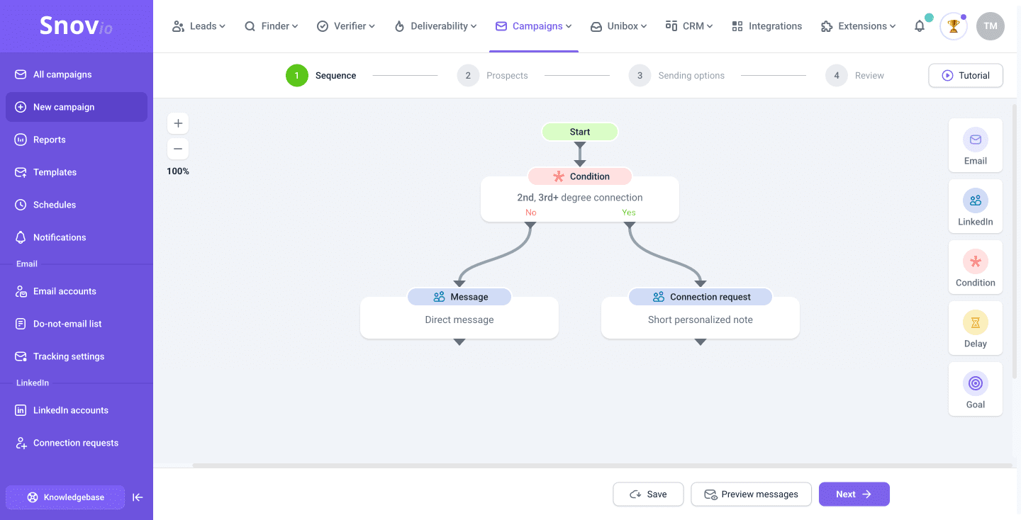Open the Finder dropdown menu
Image resolution: width=1021 pixels, height=520 pixels.
click(x=271, y=26)
